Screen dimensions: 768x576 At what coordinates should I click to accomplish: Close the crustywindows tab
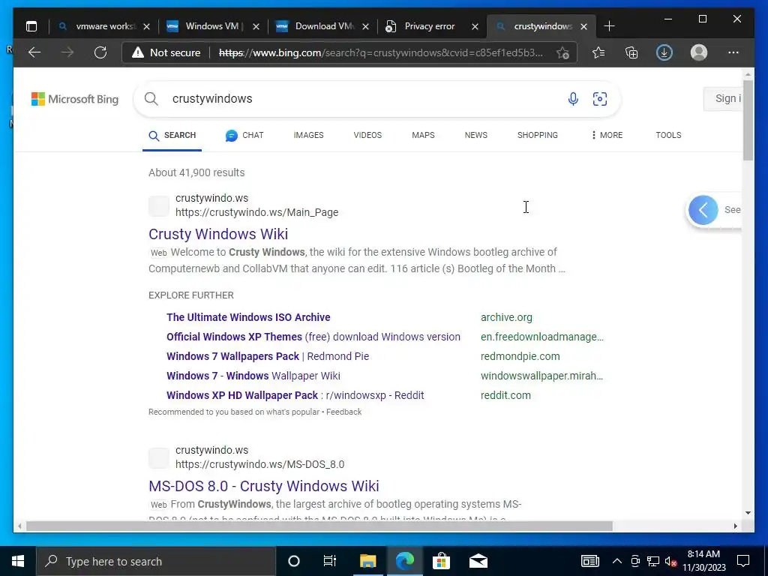[x=583, y=27]
